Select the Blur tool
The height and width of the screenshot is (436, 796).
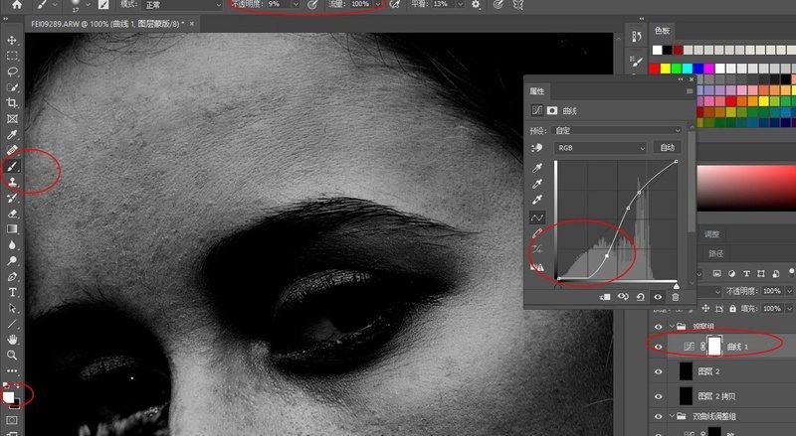[x=12, y=245]
